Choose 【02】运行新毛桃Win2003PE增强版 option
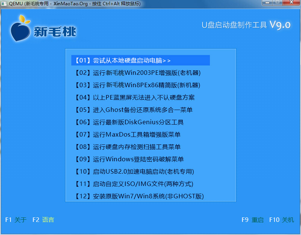Image resolution: width=301 pixels, height=235 pixels. (x=137, y=73)
